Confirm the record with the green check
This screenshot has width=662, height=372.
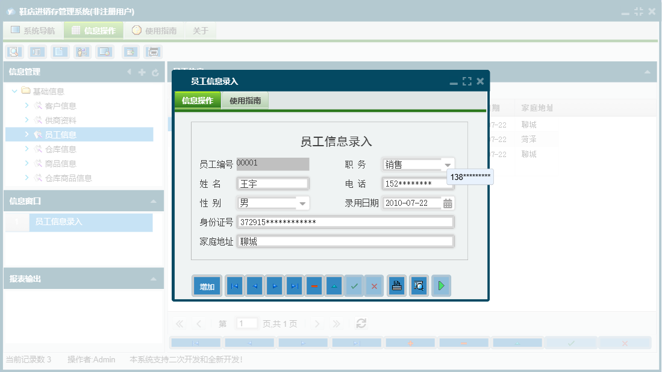tap(354, 286)
